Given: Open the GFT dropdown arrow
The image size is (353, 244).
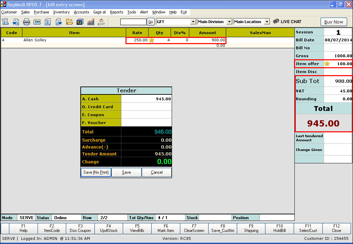Looking at the screenshot, I should [193, 22].
